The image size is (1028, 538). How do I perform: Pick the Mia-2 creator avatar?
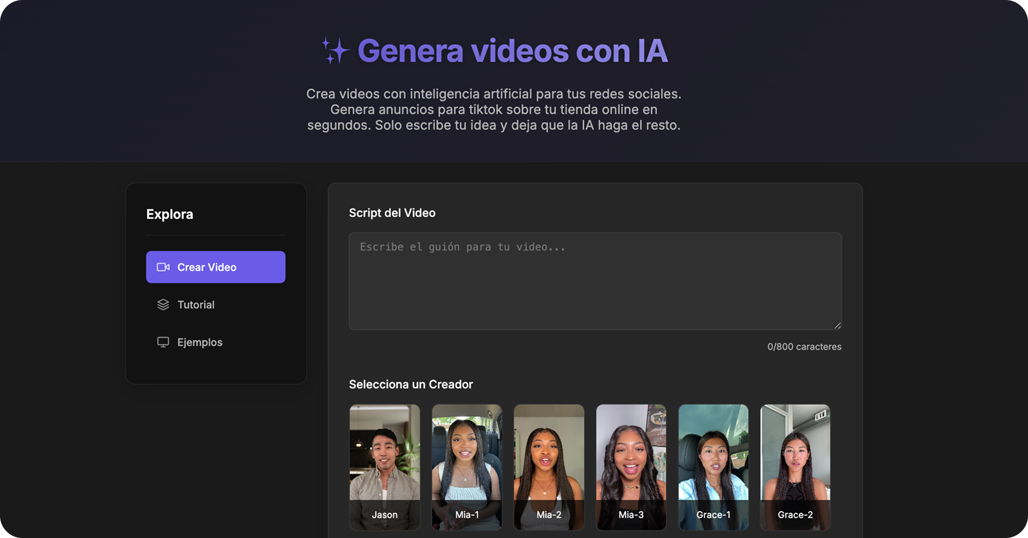click(x=549, y=467)
